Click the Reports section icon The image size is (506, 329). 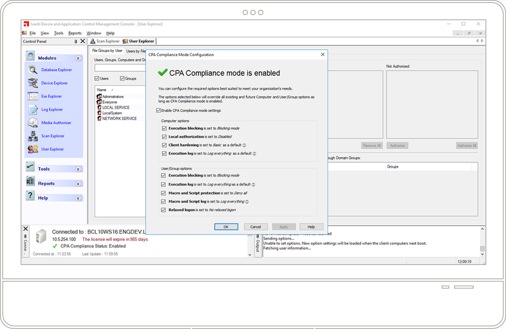pos(30,181)
